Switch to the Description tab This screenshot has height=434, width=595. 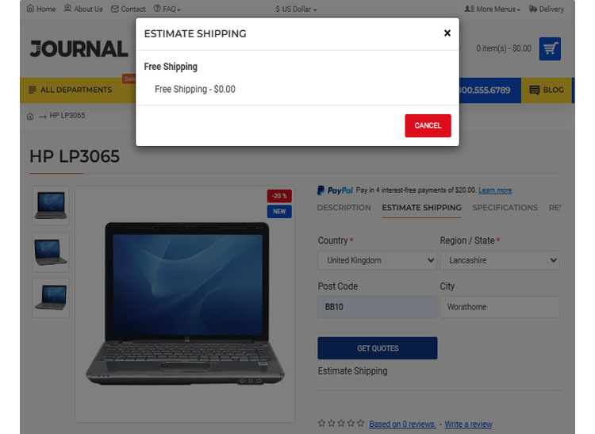tap(344, 208)
